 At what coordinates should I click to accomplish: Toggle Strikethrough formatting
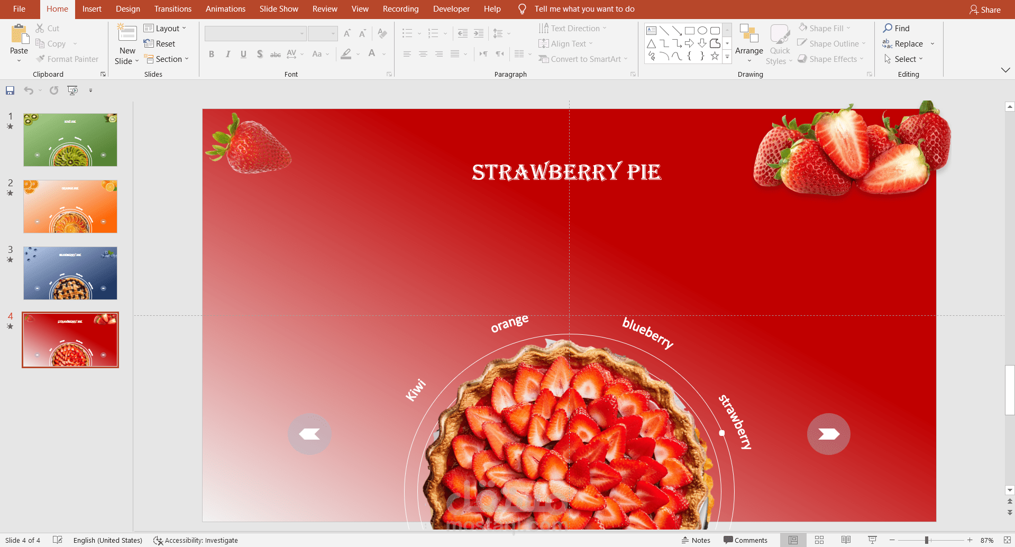(x=276, y=54)
